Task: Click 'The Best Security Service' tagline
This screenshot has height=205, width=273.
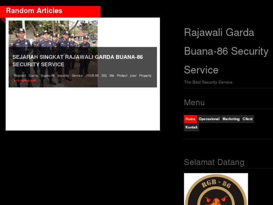Action: pyautogui.click(x=208, y=82)
